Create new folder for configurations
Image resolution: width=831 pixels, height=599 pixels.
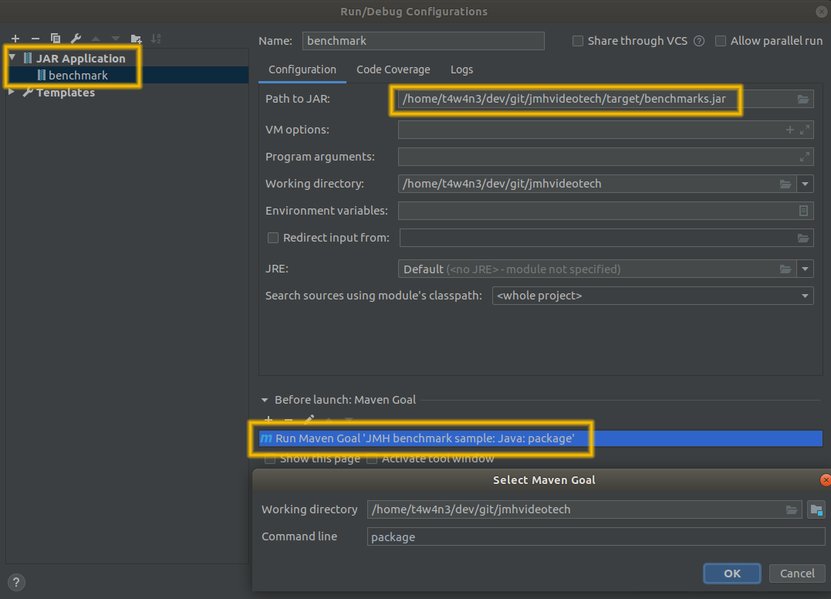[137, 39]
